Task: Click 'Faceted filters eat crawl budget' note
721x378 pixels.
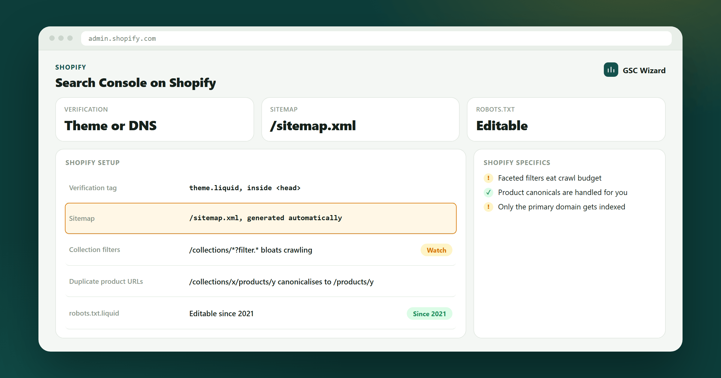Action: (x=550, y=178)
